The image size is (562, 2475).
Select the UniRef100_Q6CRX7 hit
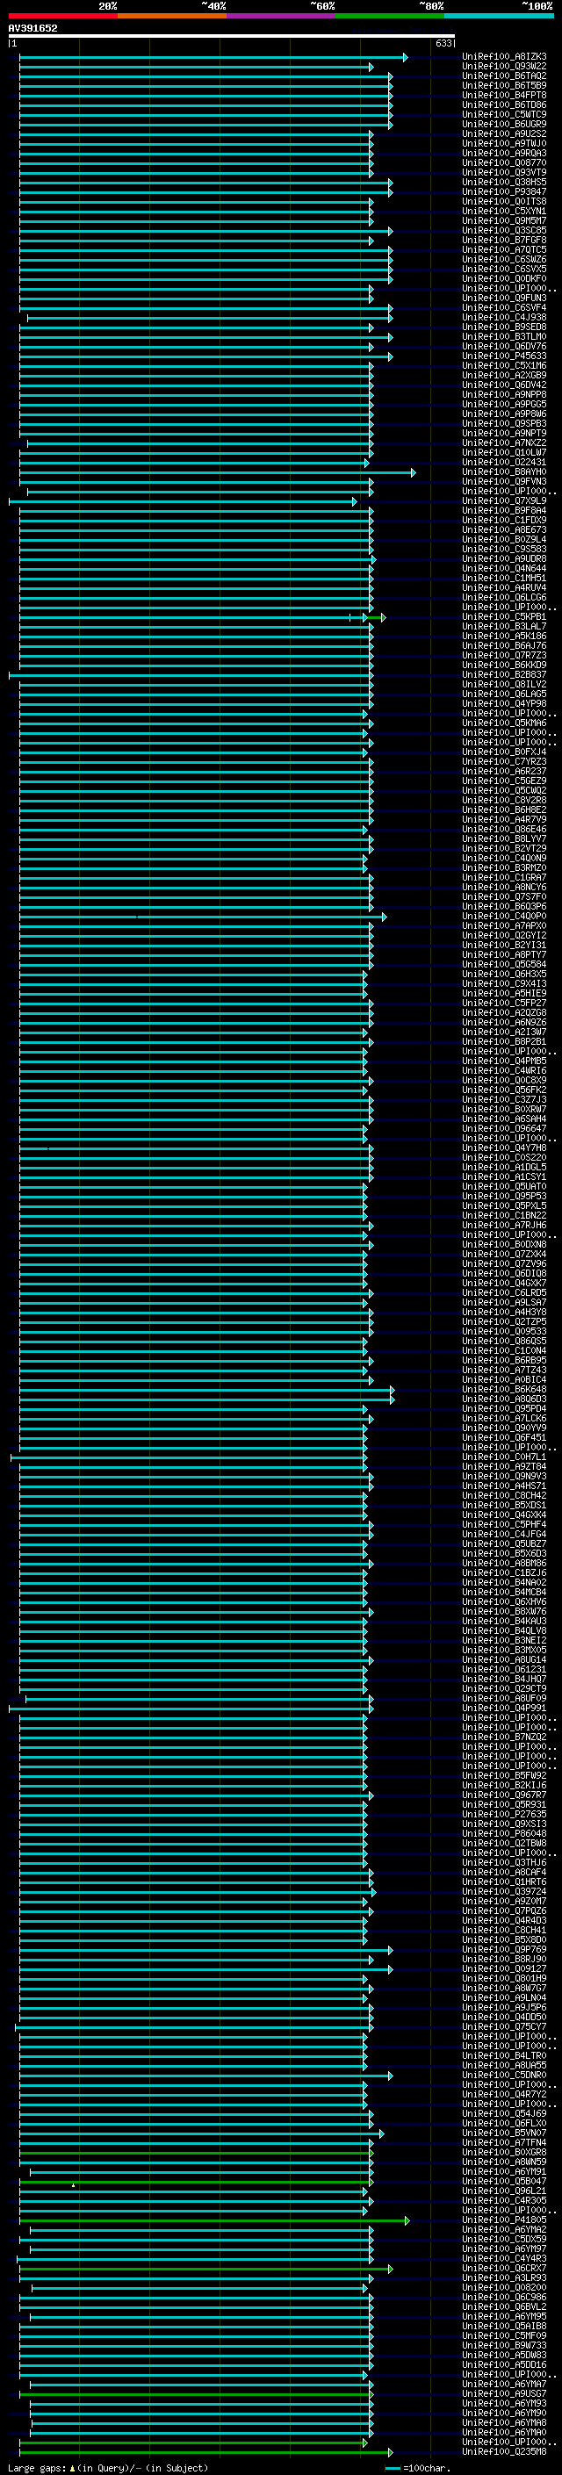504,2269
